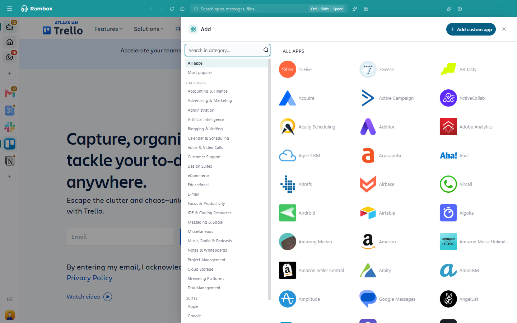This screenshot has width=517, height=323.
Task: Add the Amazon Seller Central app
Action: point(312,270)
